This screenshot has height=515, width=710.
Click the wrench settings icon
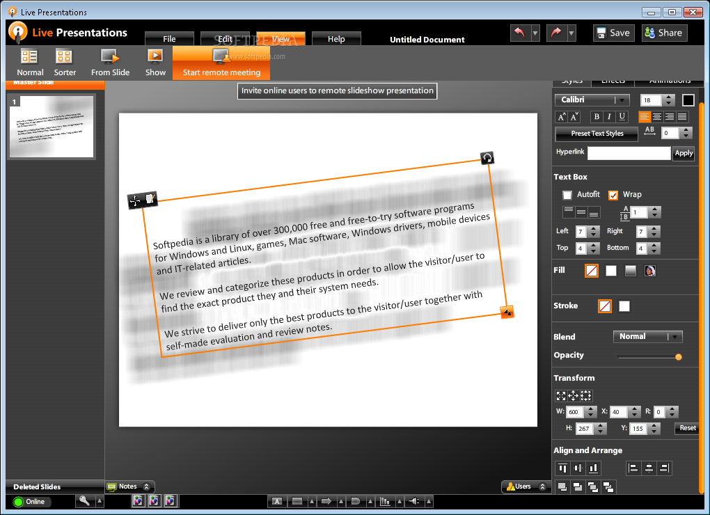coord(84,501)
